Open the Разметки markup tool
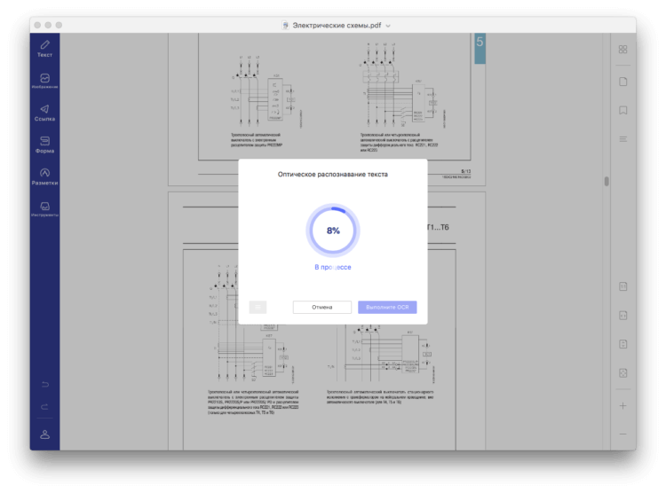 (x=44, y=176)
